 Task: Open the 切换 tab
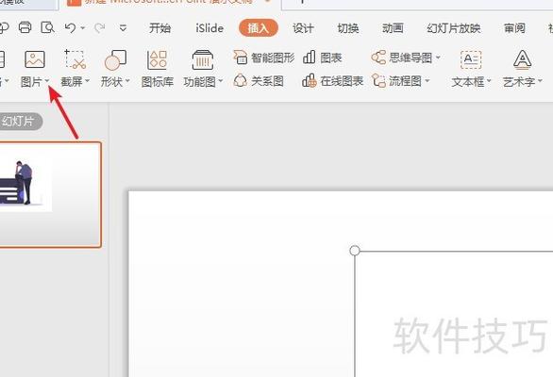click(348, 28)
